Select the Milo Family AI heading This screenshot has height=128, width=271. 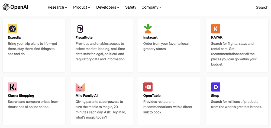[x=87, y=96]
